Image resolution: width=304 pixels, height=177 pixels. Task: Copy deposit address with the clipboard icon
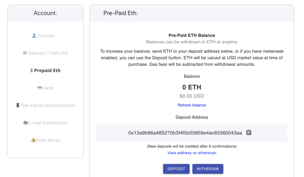[249, 133]
